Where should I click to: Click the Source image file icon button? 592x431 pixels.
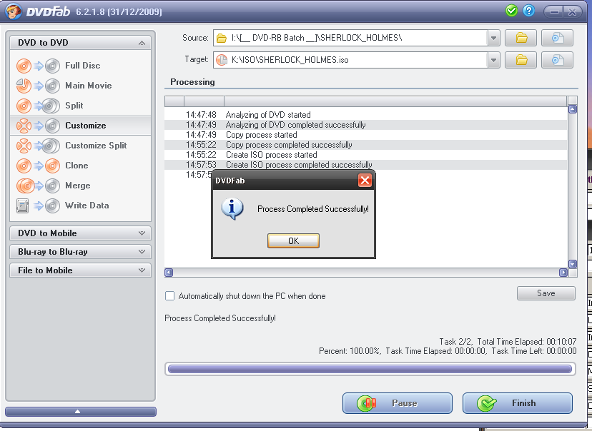coord(557,38)
